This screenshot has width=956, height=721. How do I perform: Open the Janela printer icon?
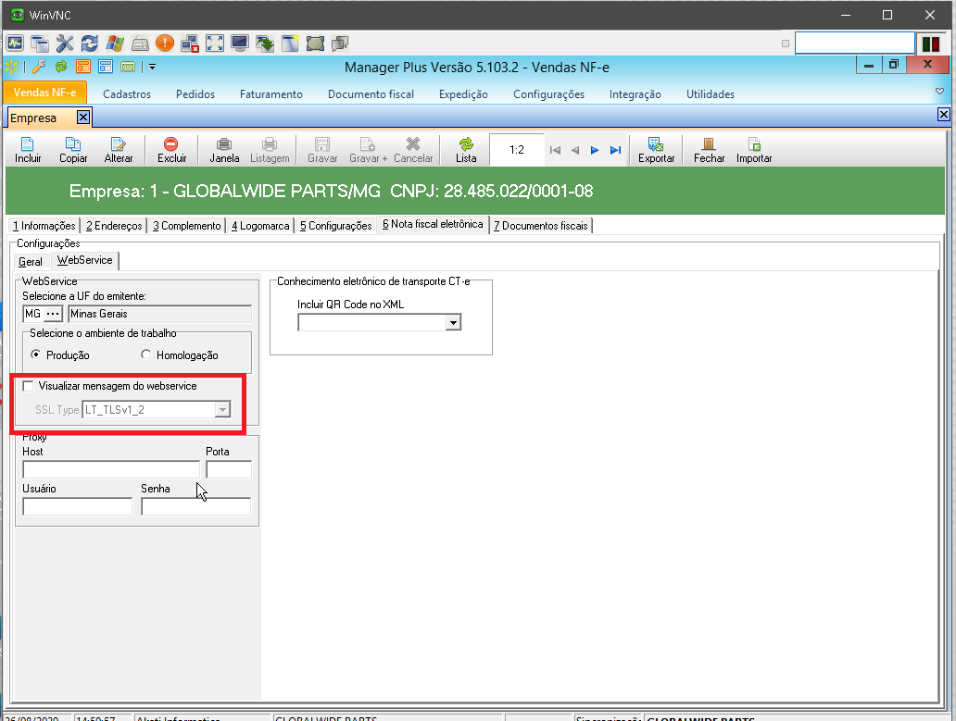[224, 144]
